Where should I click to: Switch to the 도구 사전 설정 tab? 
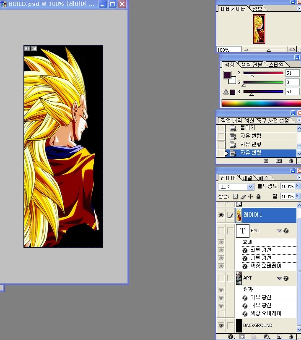[x=274, y=120]
